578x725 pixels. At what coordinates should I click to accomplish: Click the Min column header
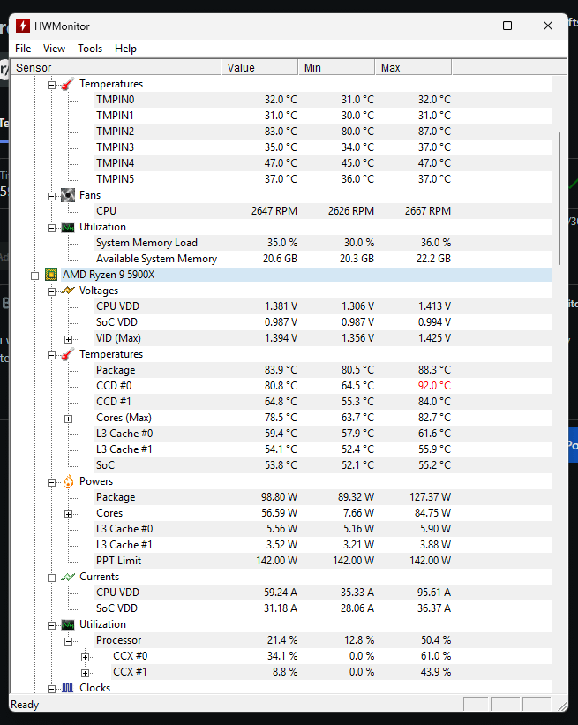[x=336, y=67]
